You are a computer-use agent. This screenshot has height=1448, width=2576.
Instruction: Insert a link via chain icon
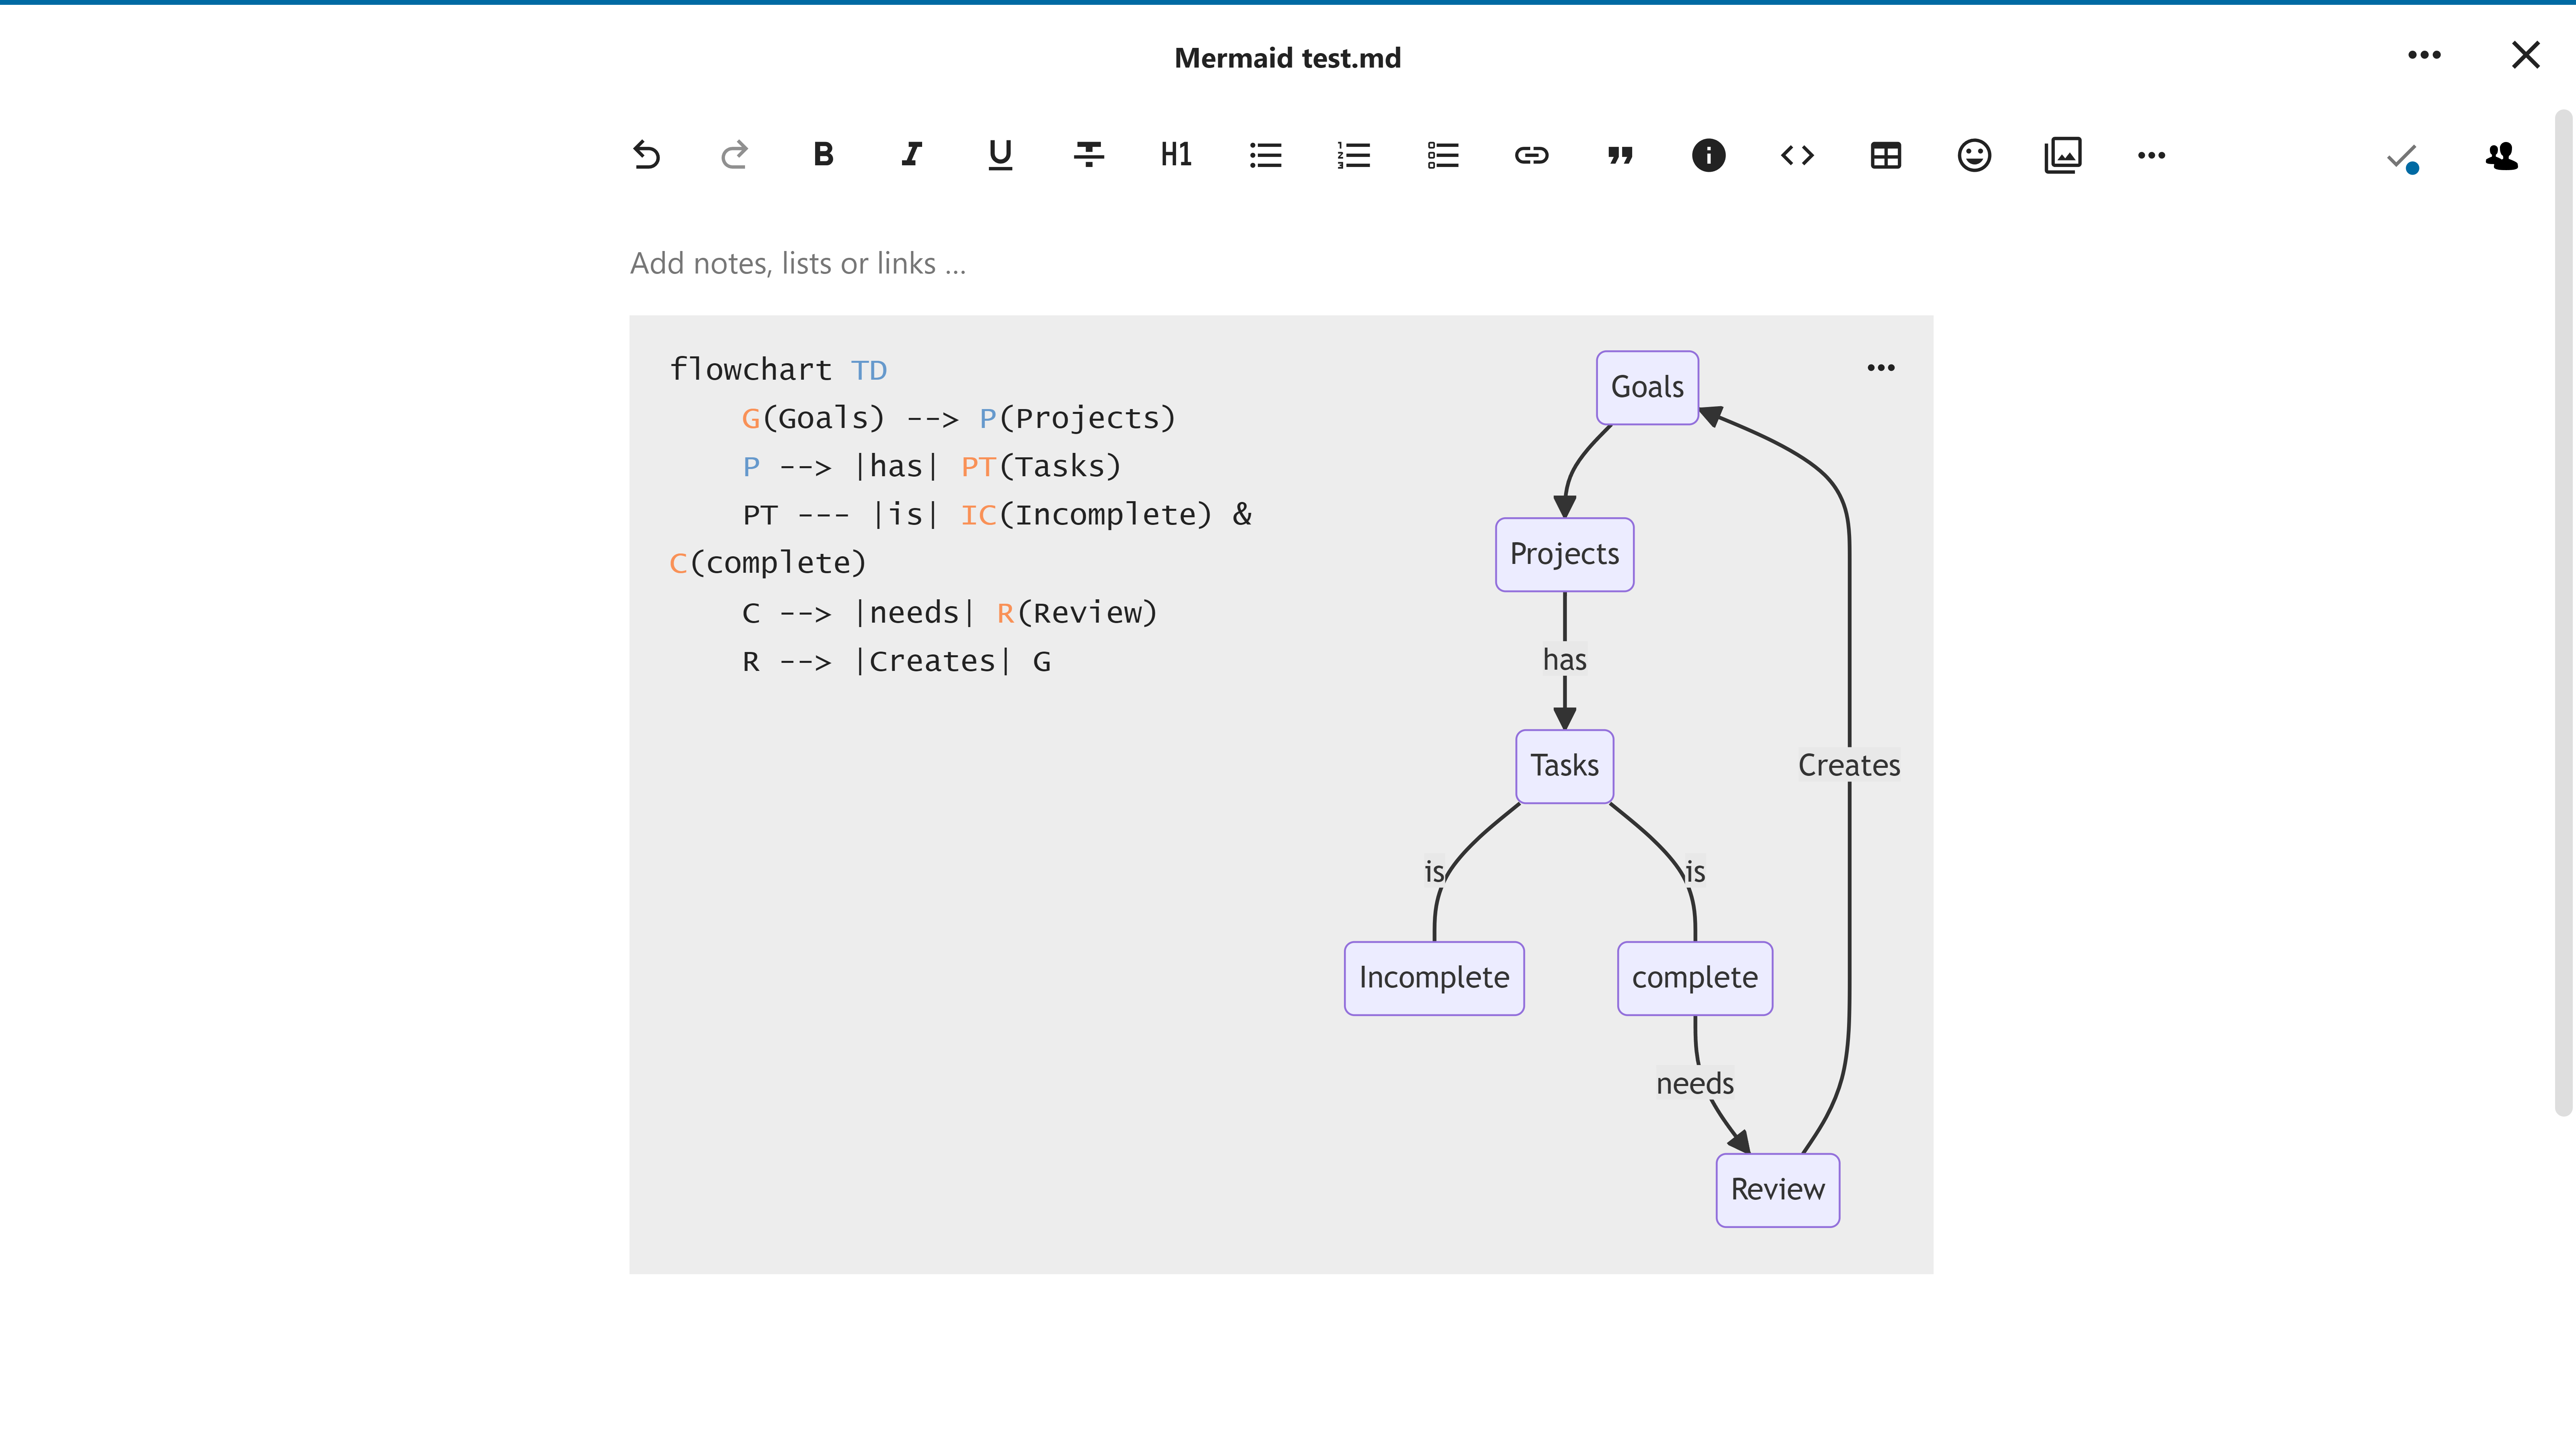tap(1531, 155)
